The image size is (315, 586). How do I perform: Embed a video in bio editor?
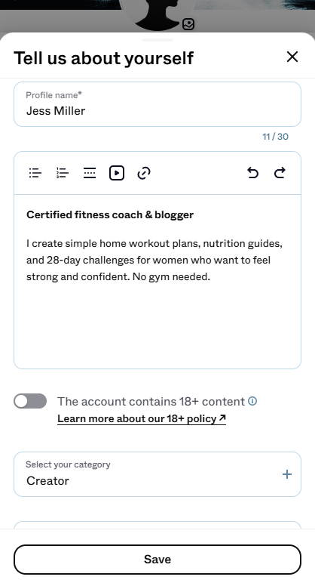pos(117,173)
